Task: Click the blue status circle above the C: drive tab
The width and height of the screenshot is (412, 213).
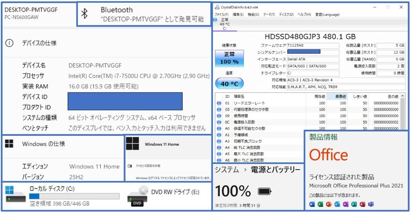Action: click(x=215, y=20)
